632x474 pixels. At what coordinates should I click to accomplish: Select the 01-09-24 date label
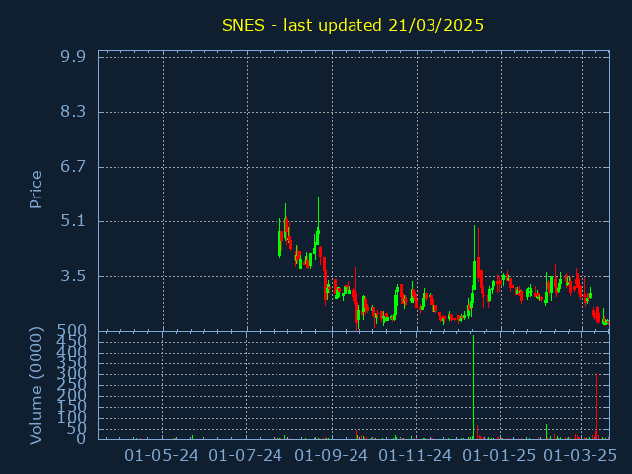(x=332, y=456)
